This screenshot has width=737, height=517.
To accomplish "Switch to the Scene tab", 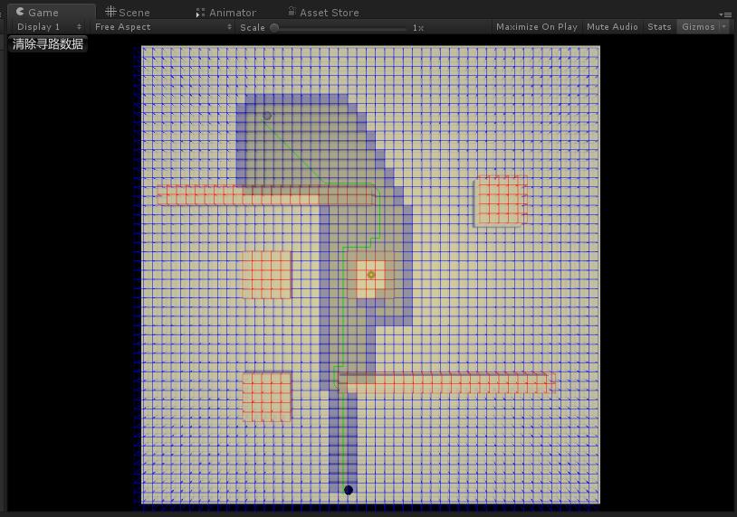I will pyautogui.click(x=127, y=13).
